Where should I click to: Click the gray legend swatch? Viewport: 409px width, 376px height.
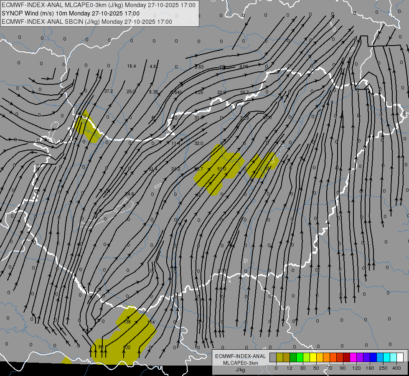click(x=273, y=358)
